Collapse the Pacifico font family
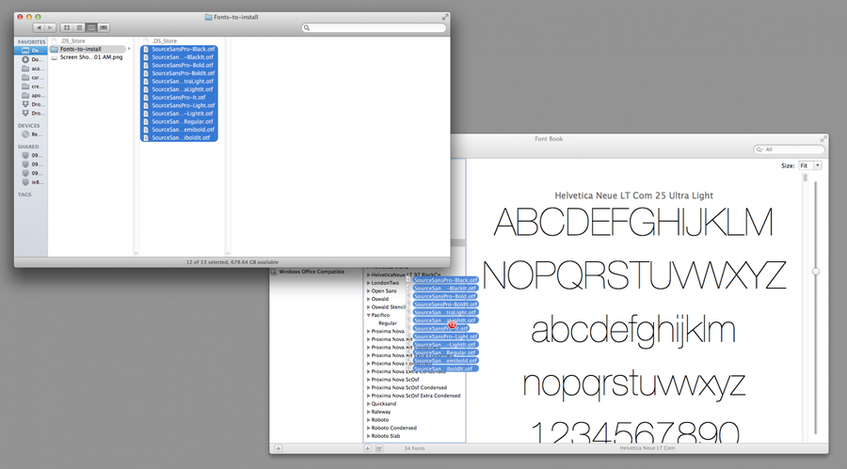847x469 pixels. (369, 315)
